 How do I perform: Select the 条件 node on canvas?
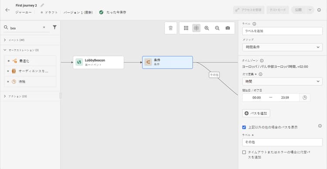pyautogui.click(x=167, y=62)
